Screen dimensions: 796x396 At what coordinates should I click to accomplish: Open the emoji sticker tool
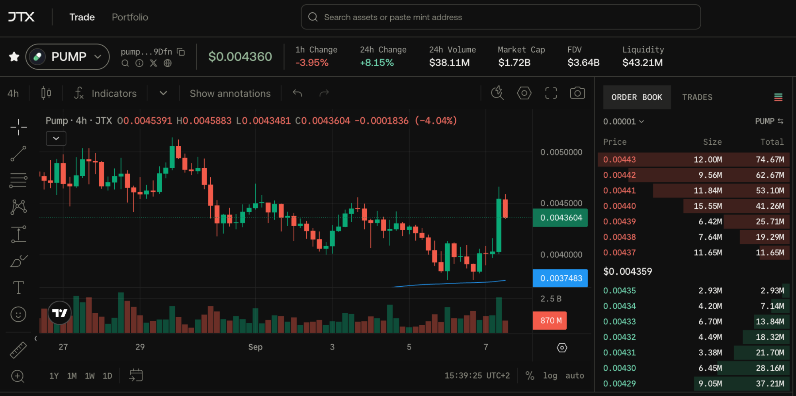pos(18,314)
